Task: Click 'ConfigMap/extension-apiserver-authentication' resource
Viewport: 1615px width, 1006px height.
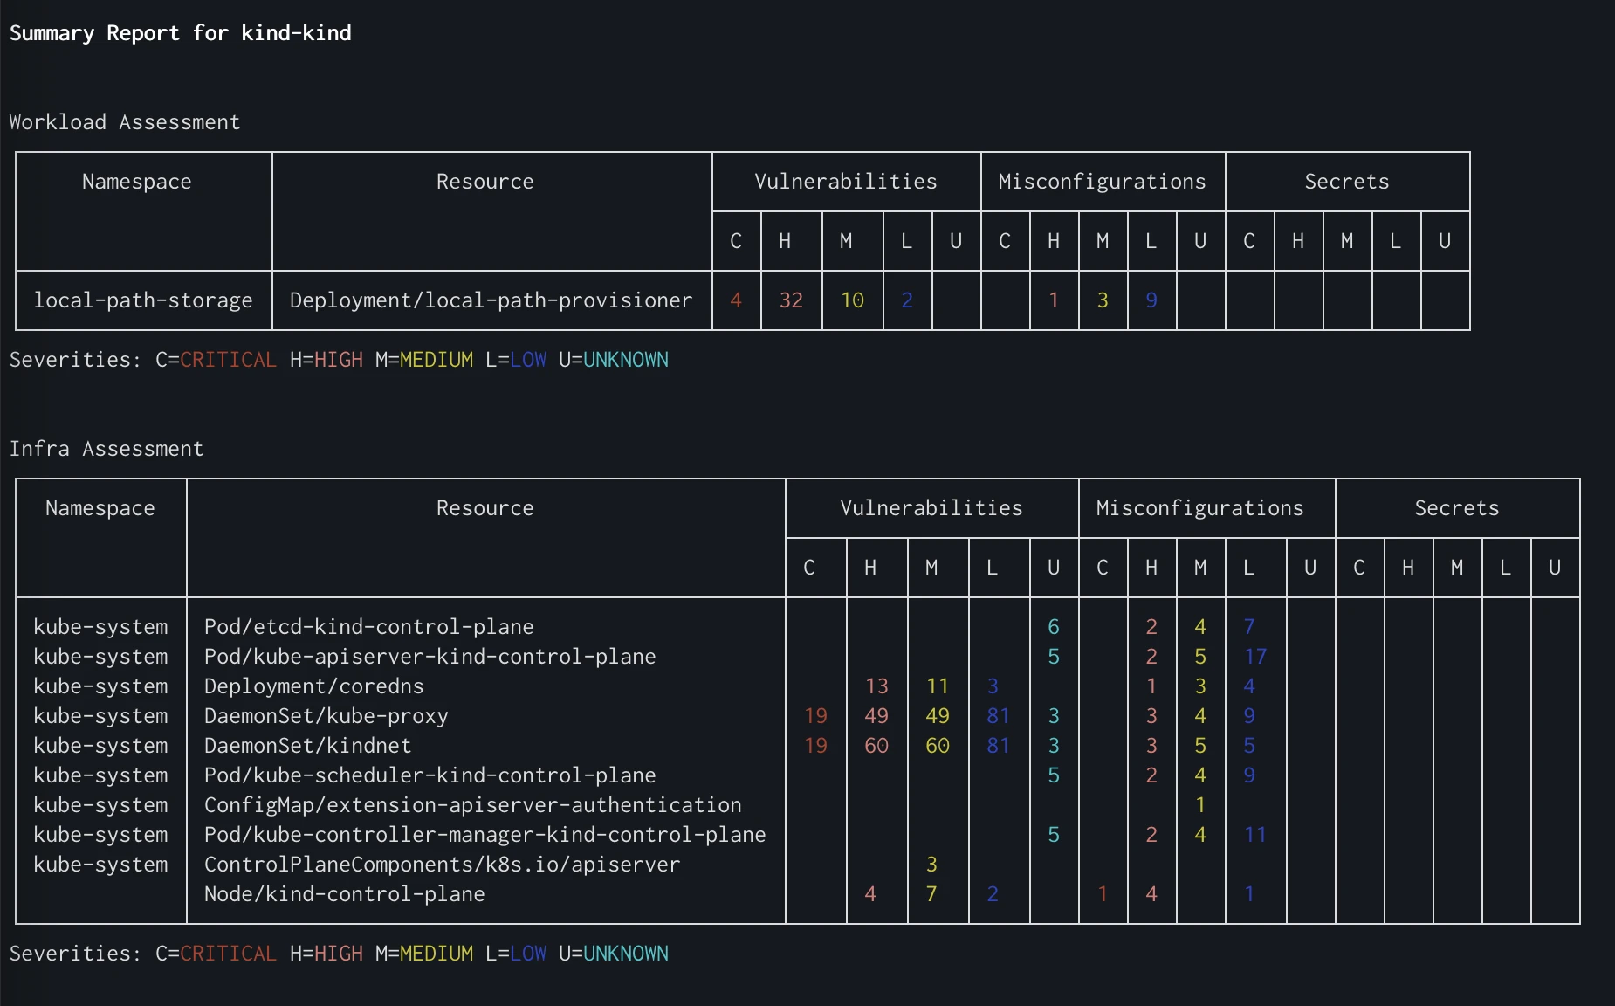Action: (x=472, y=805)
